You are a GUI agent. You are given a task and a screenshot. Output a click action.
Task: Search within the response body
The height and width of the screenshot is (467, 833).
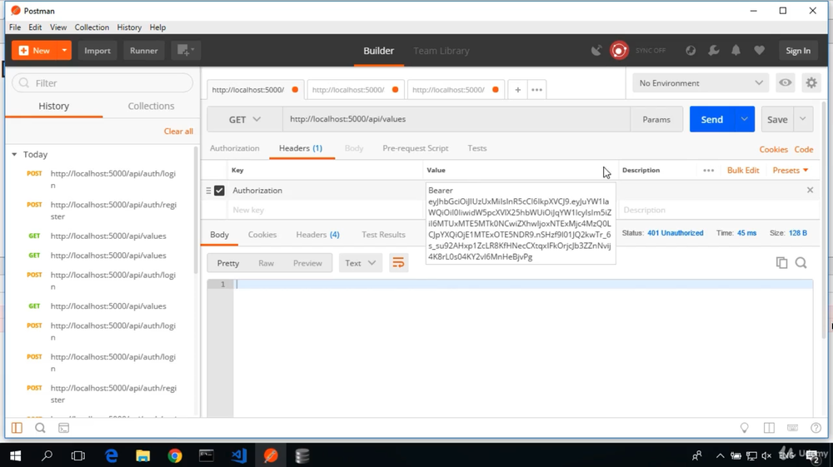(x=801, y=263)
